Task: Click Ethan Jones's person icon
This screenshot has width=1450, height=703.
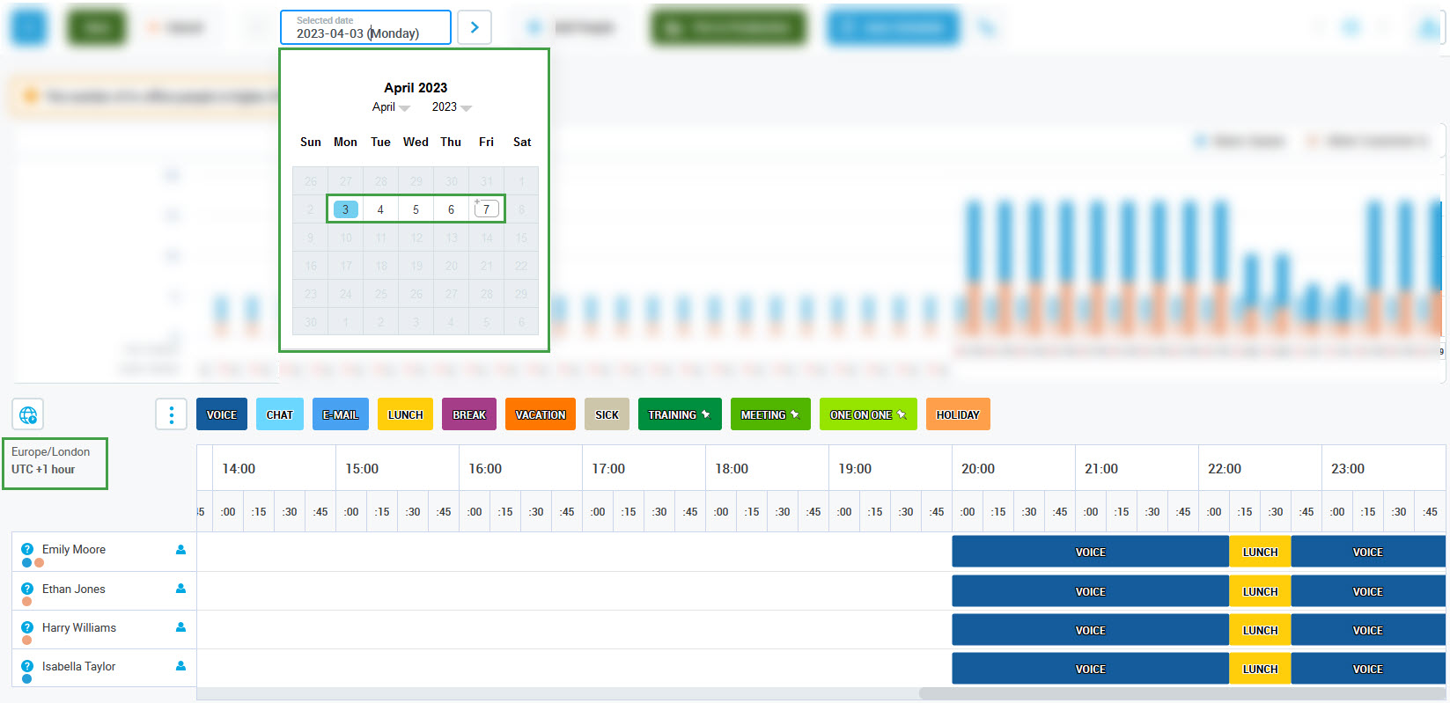Action: click(180, 589)
